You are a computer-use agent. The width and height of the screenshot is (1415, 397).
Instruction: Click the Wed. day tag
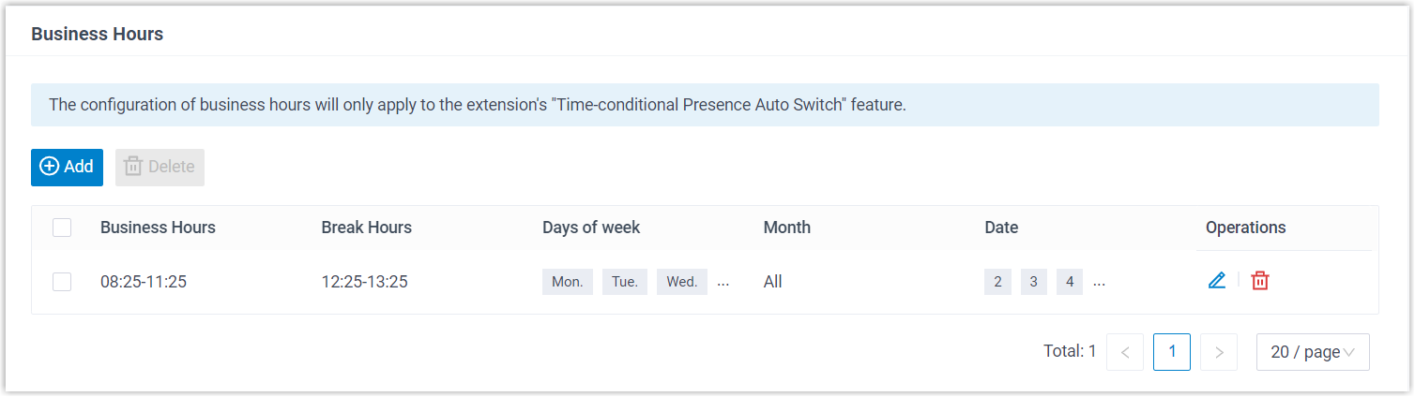click(x=682, y=282)
